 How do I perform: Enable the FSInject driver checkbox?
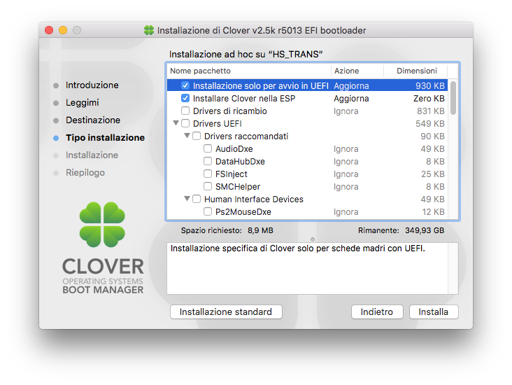point(208,174)
